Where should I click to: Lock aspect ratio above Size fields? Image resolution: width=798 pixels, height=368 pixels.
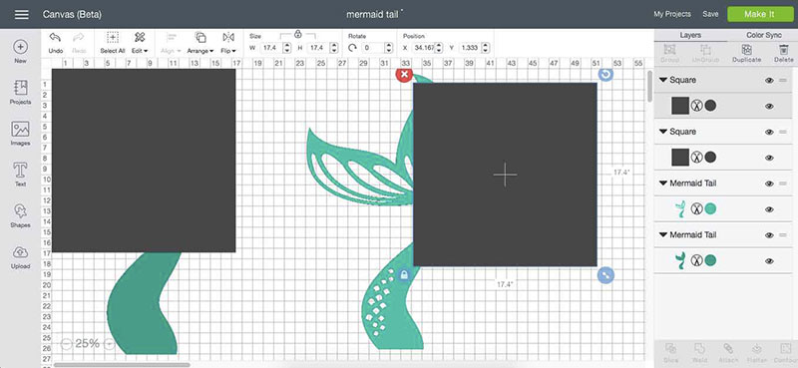pyautogui.click(x=297, y=34)
